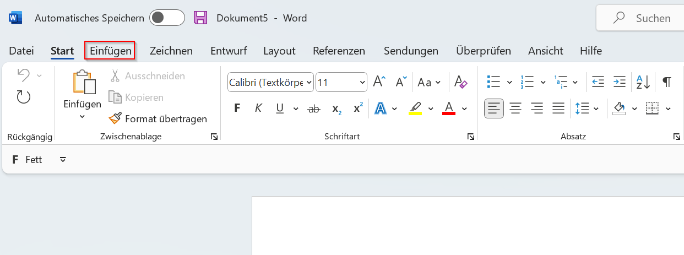Viewport: 684px width, 255px height.
Task: Open the Einfügen ribbon tab
Action: [x=111, y=51]
